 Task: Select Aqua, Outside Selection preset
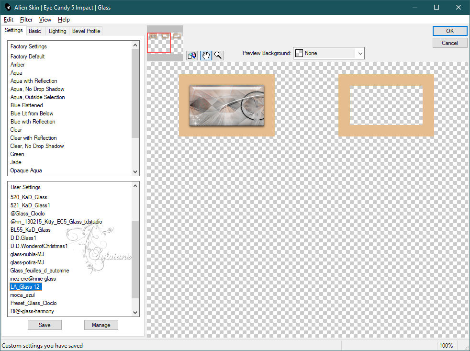[38, 97]
